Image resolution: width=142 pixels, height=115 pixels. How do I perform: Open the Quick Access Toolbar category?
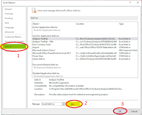point(14,41)
